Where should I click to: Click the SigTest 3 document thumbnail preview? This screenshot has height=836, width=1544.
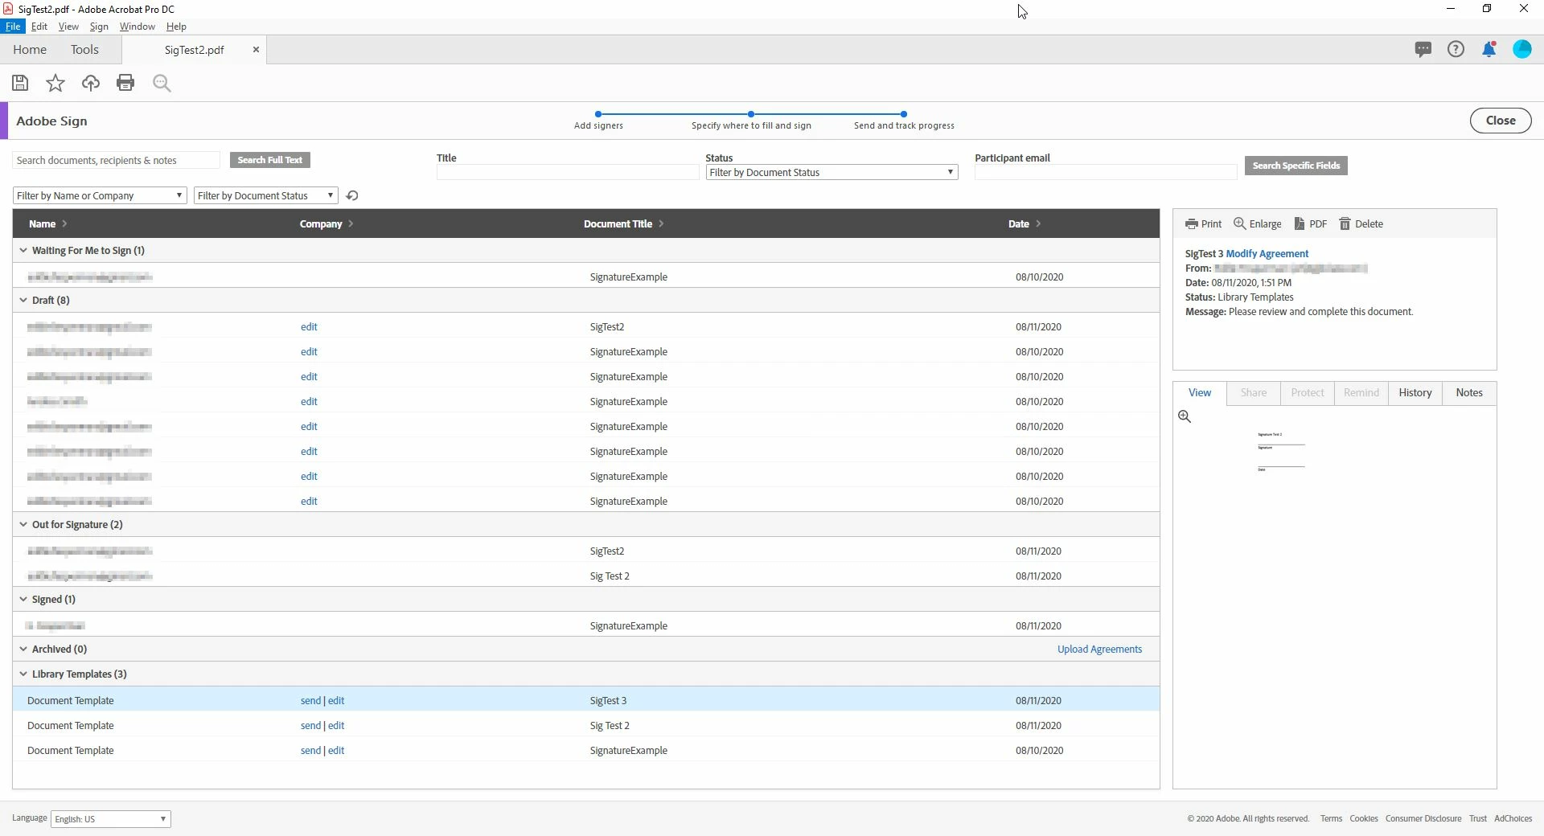(x=1281, y=452)
